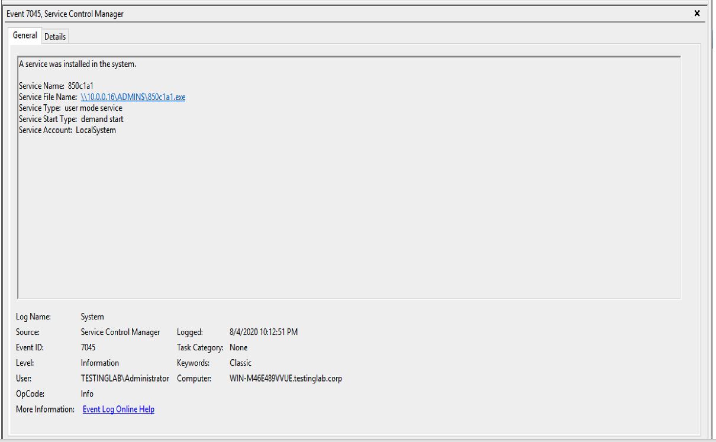Switch to the Details tab
Image resolution: width=716 pixels, height=442 pixels.
click(x=55, y=37)
